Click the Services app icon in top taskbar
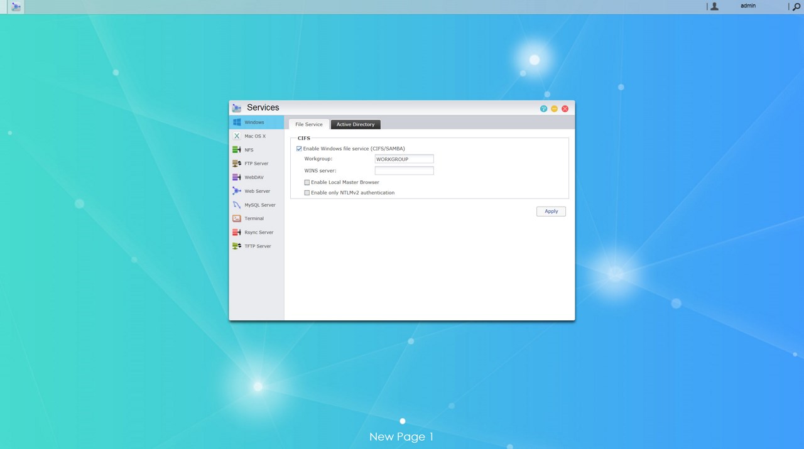The image size is (804, 449). pyautogui.click(x=16, y=7)
